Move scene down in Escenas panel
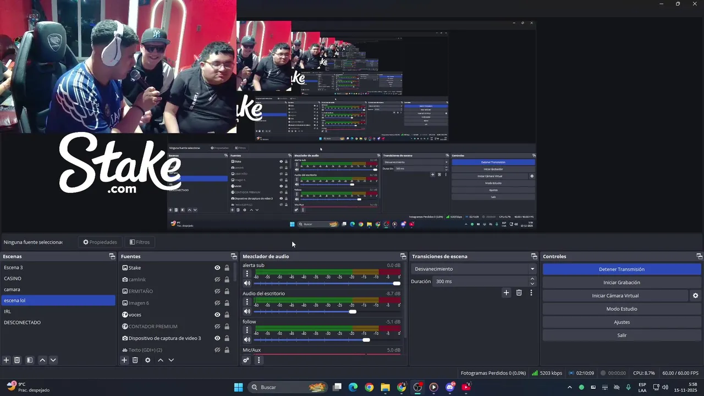This screenshot has width=704, height=396. pos(53,360)
